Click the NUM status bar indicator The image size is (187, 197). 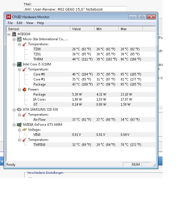[x=136, y=165]
